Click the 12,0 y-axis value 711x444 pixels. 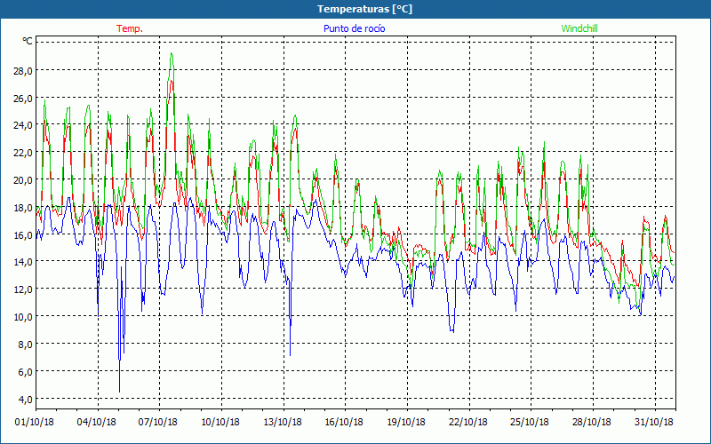point(23,289)
